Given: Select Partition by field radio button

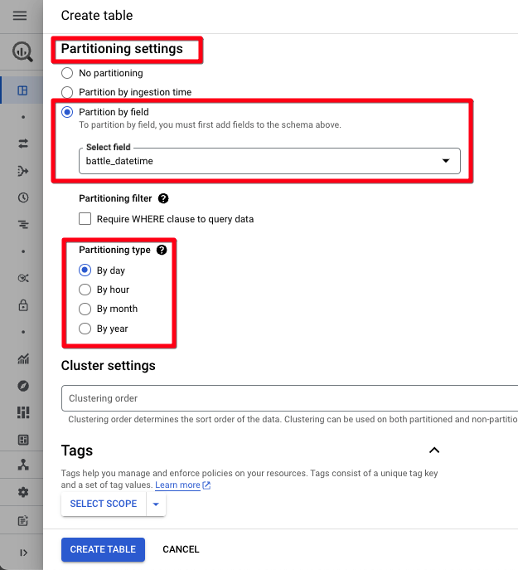Looking at the screenshot, I should 67,112.
